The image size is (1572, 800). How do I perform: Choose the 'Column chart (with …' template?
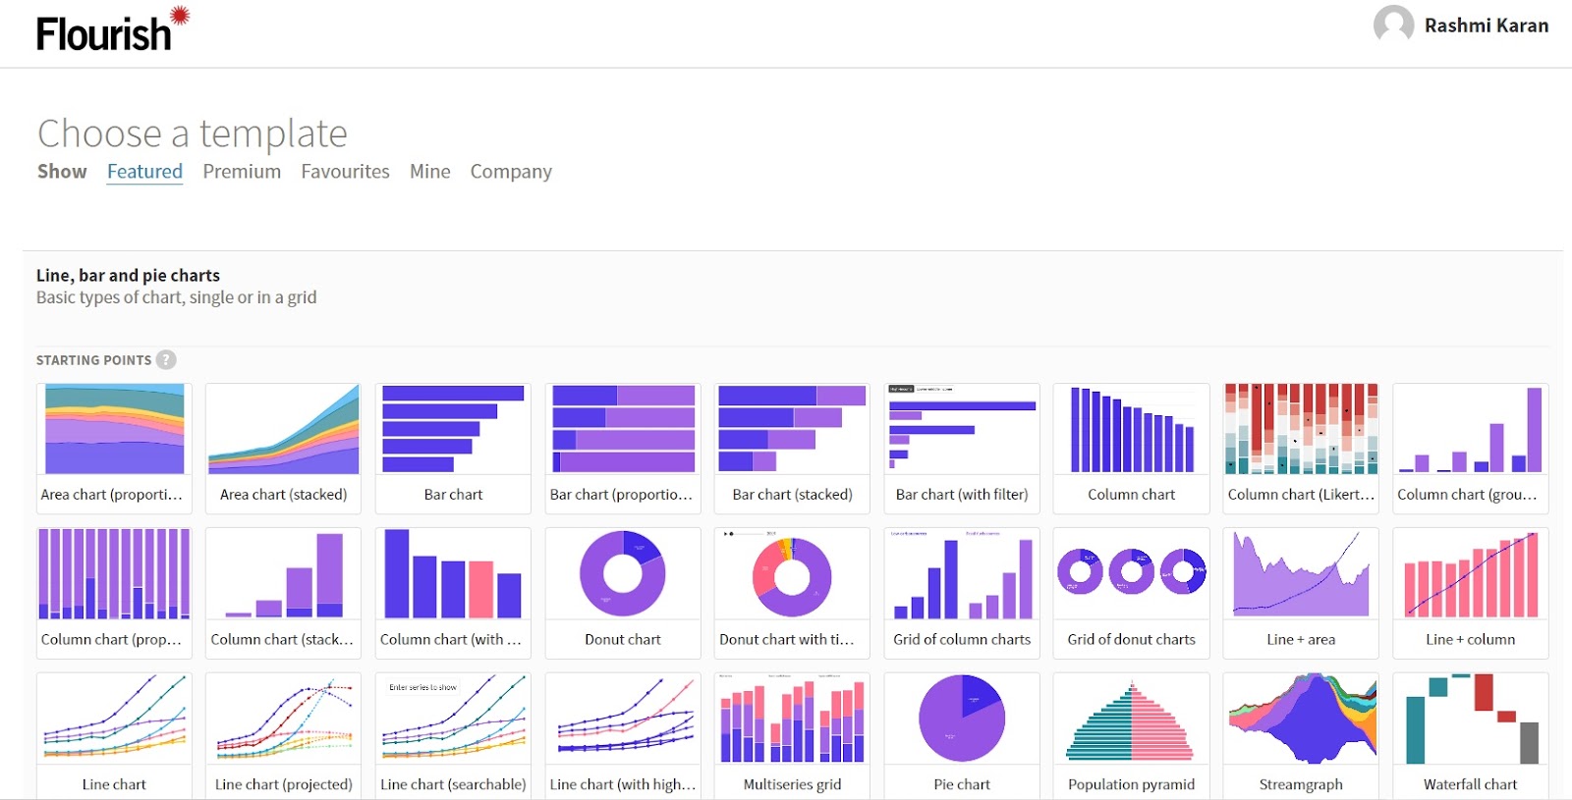click(453, 593)
